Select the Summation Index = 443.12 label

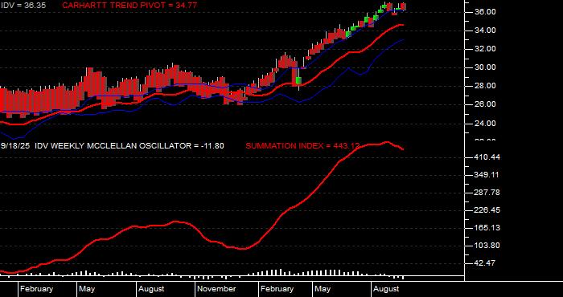[x=302, y=146]
